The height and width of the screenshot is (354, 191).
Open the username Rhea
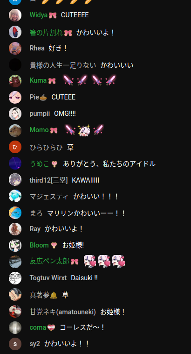point(37,48)
